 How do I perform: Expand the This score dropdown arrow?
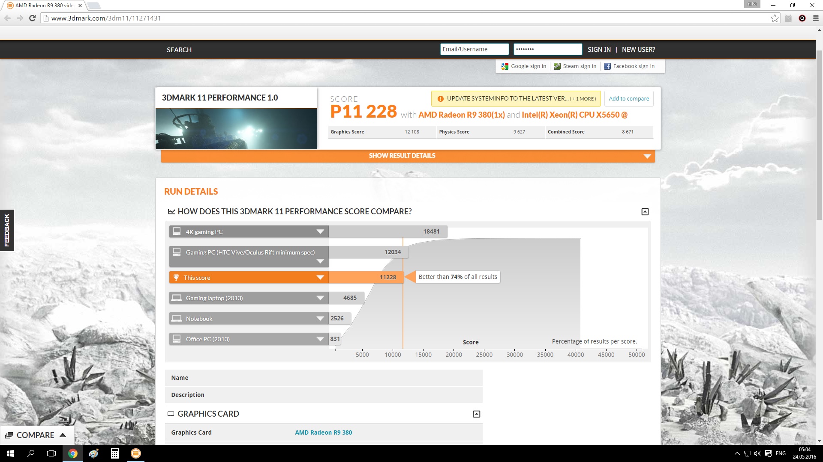(x=320, y=278)
